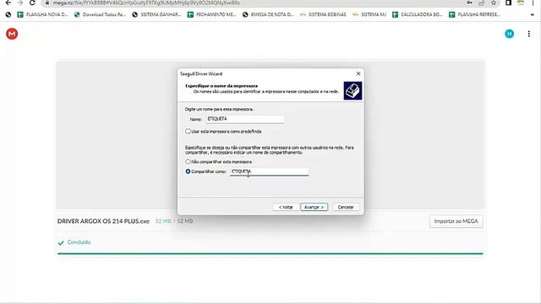The image size is (541, 304).
Task: Open the CALCULADORA BO... bookmark
Action: (x=418, y=14)
